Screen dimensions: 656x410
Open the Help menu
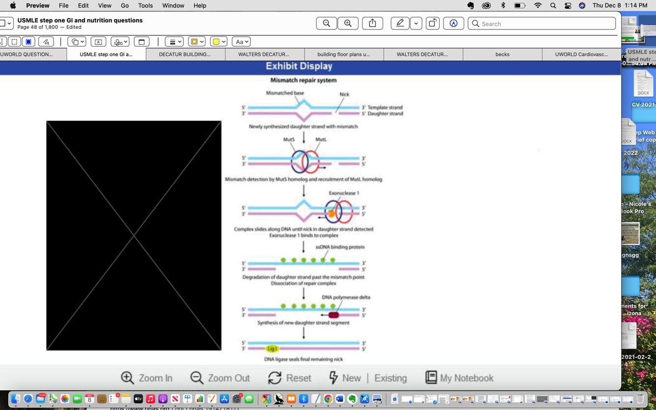[200, 5]
